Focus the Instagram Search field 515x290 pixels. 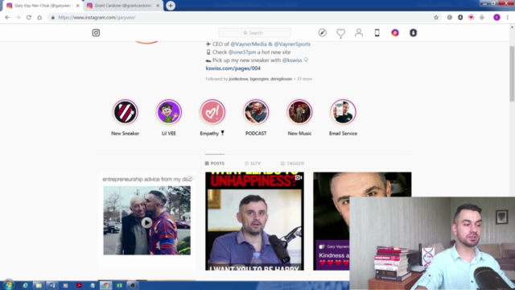[254, 33]
